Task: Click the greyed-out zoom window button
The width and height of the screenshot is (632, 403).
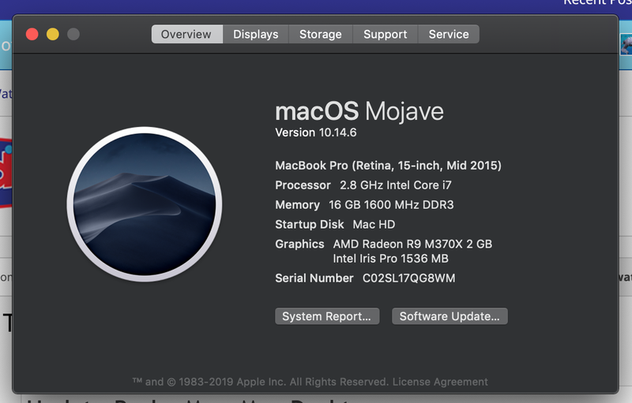Action: [x=73, y=34]
